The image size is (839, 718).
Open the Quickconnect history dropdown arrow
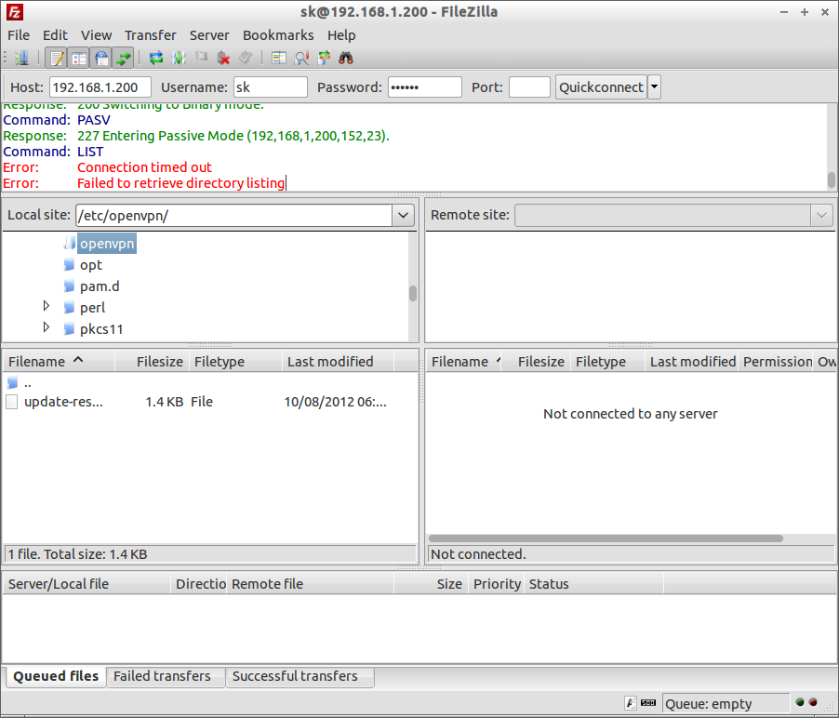point(654,87)
